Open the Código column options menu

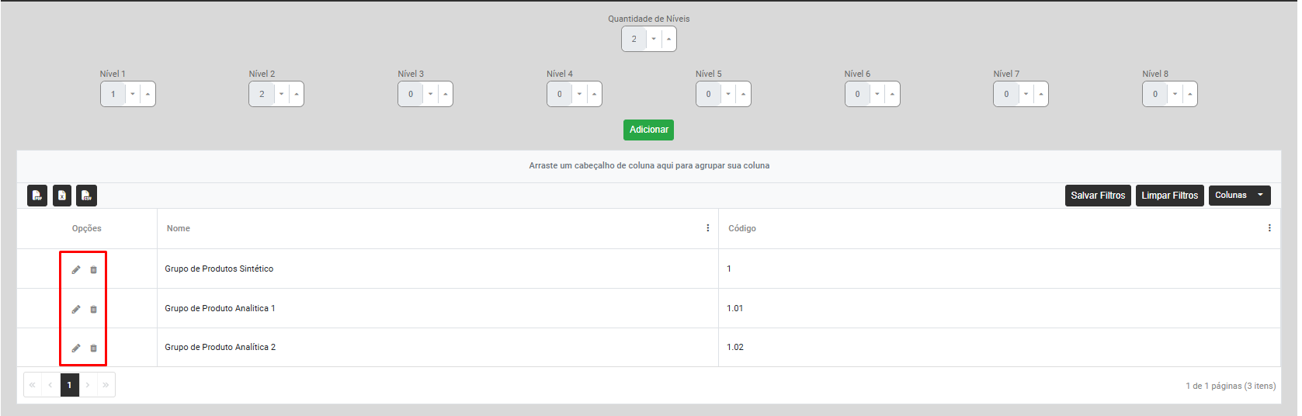(1269, 228)
